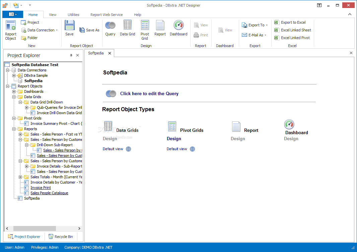
Task: Collapse the Pivot Grids folder node
Action: [x=14, y=118]
